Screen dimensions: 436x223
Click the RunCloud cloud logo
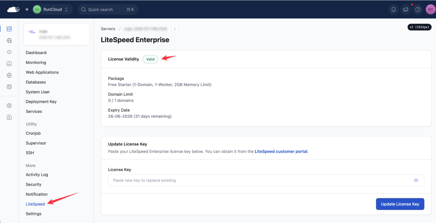coord(13,9)
